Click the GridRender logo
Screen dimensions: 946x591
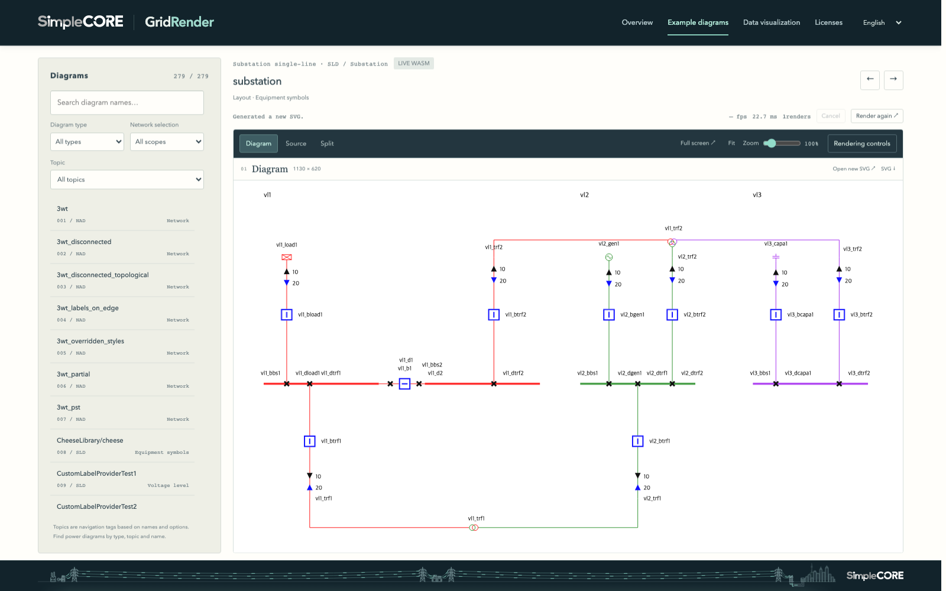[x=179, y=22]
